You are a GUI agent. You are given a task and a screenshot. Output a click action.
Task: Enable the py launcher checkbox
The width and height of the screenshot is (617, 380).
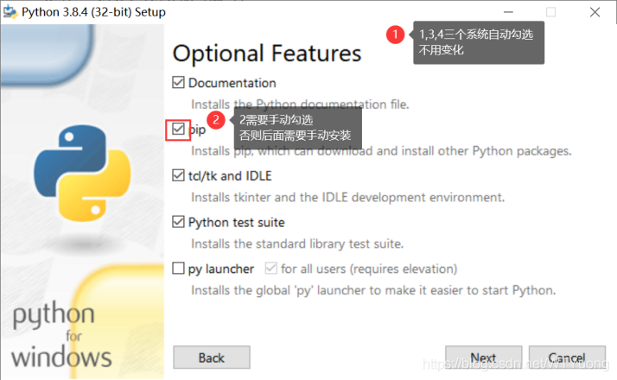(178, 269)
